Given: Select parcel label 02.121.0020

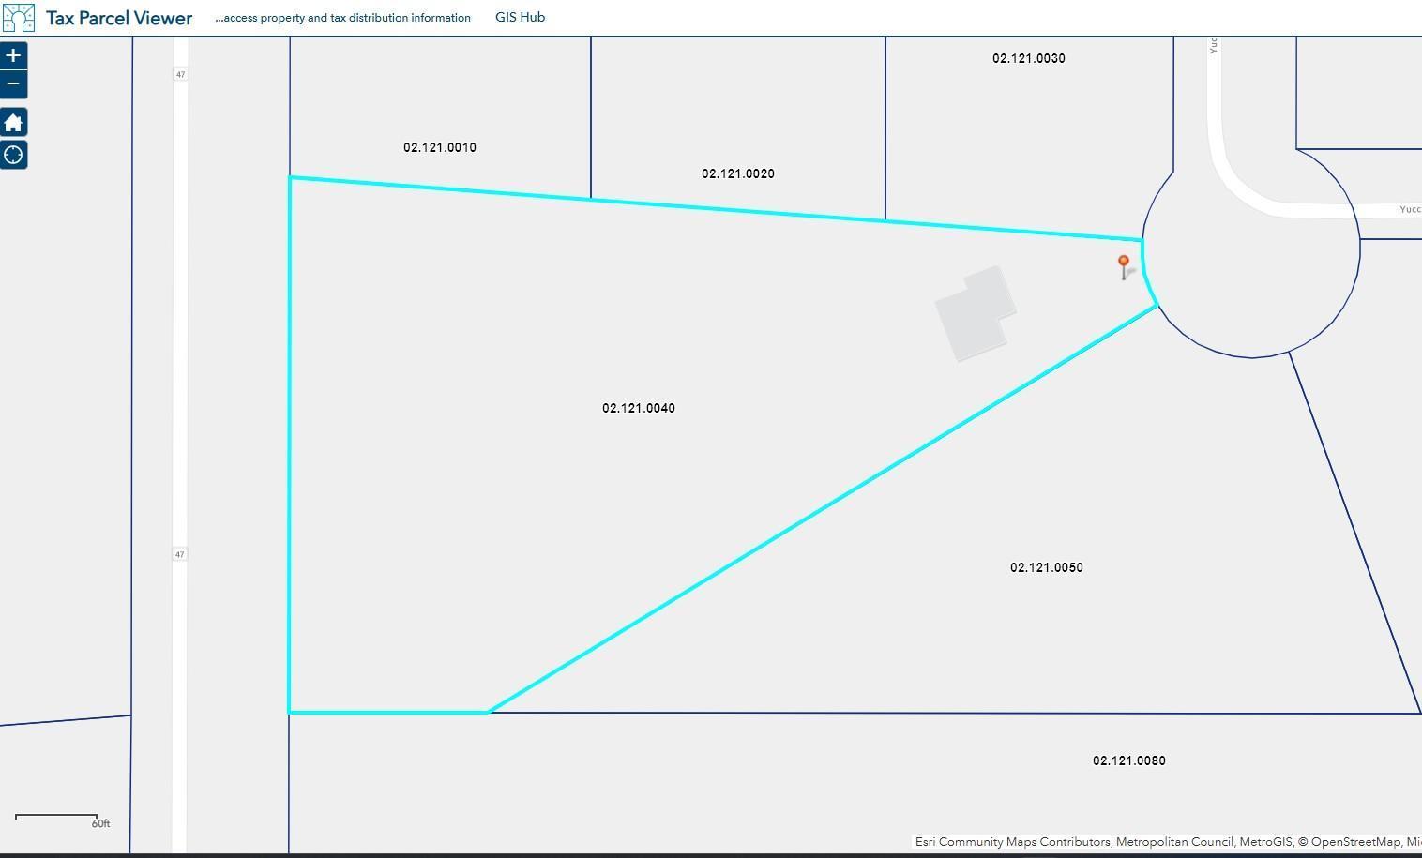Looking at the screenshot, I should 737,173.
